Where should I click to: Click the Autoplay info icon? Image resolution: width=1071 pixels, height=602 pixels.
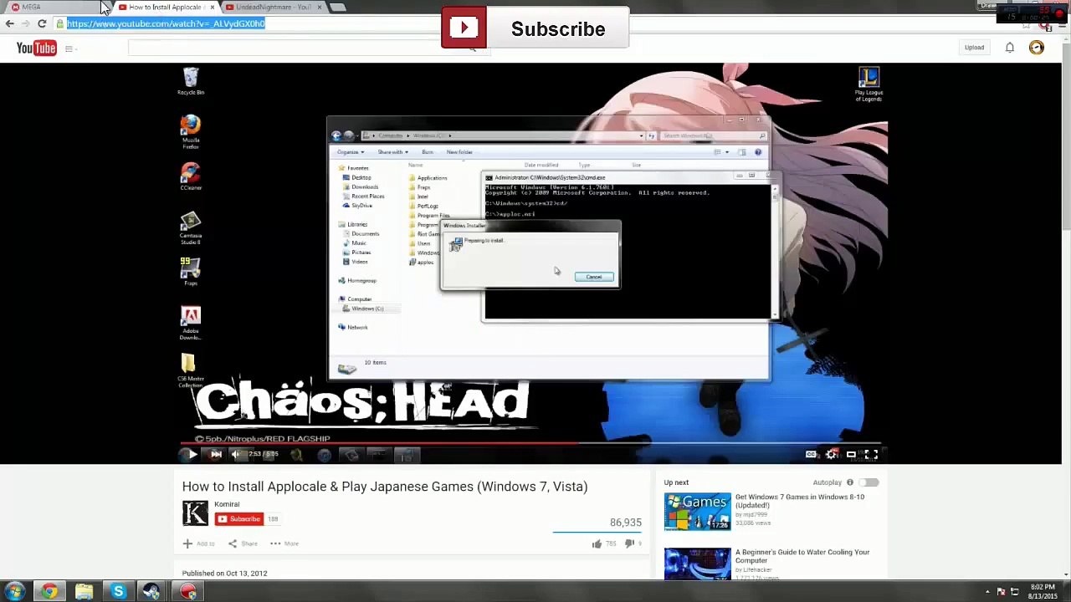[850, 482]
